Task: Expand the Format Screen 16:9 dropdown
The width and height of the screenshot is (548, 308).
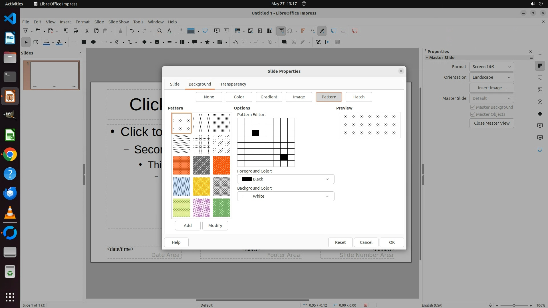Action: 491,67
